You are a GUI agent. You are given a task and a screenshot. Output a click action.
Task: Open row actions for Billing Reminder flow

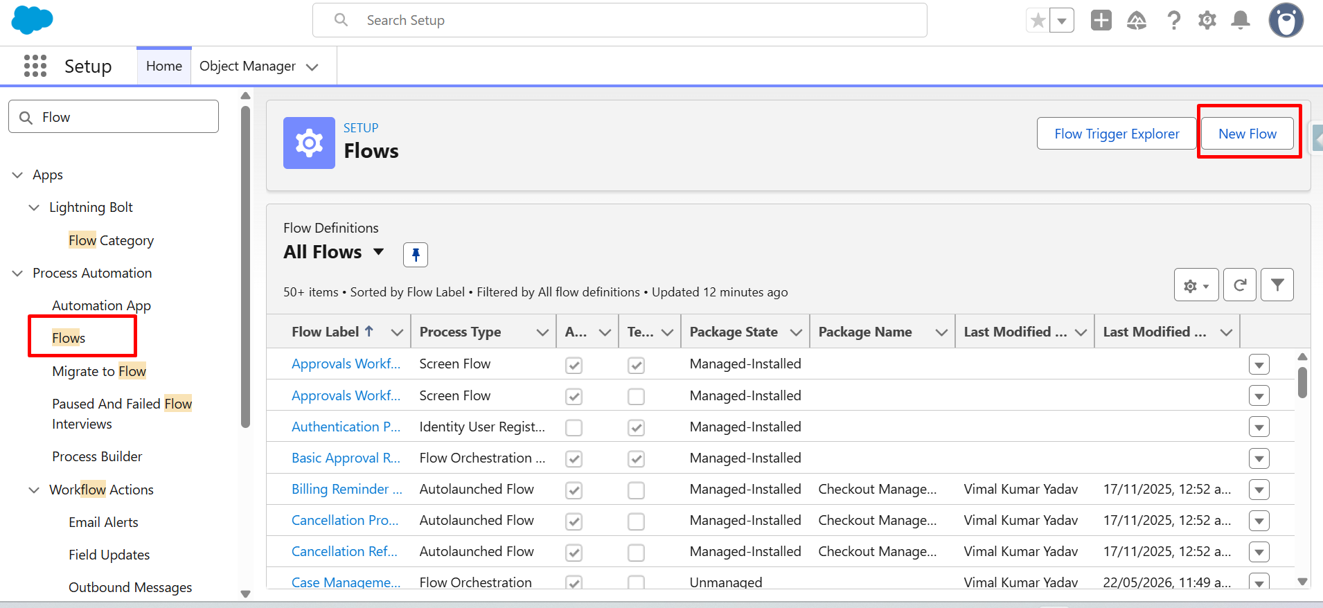coord(1259,490)
